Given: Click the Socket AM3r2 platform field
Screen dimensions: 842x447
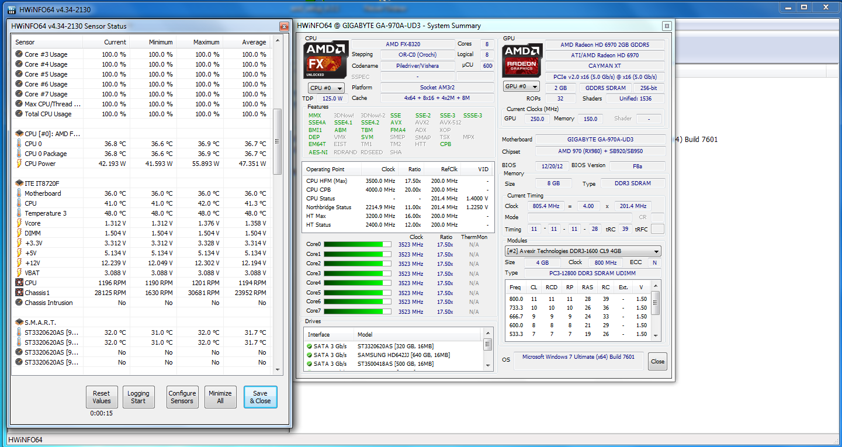Looking at the screenshot, I should (x=436, y=87).
